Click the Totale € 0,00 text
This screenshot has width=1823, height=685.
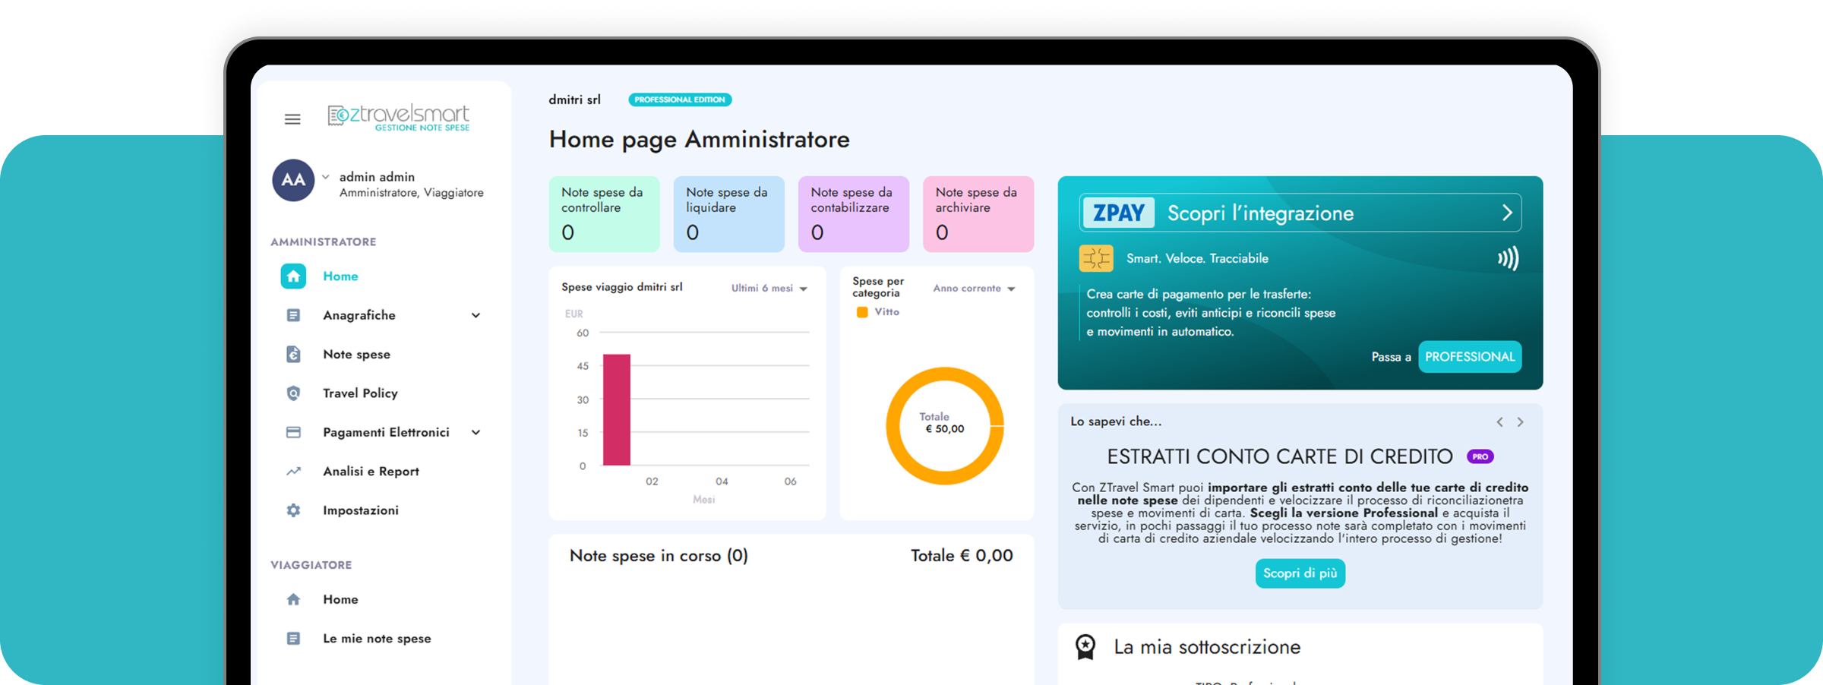pyautogui.click(x=962, y=556)
